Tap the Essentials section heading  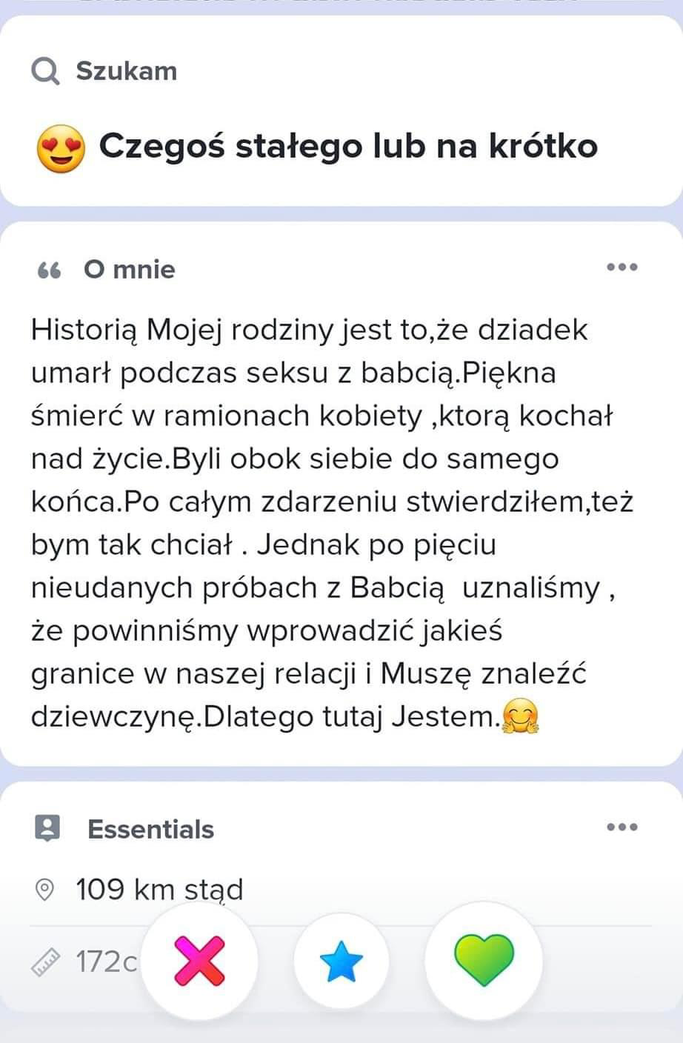click(x=150, y=830)
